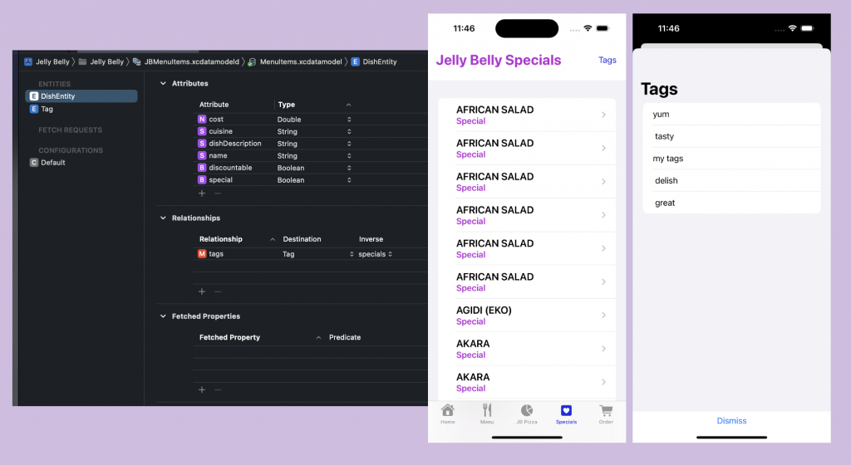Click the Jelly Belly project icon in breadcrumb
The height and width of the screenshot is (465, 851).
(x=27, y=61)
